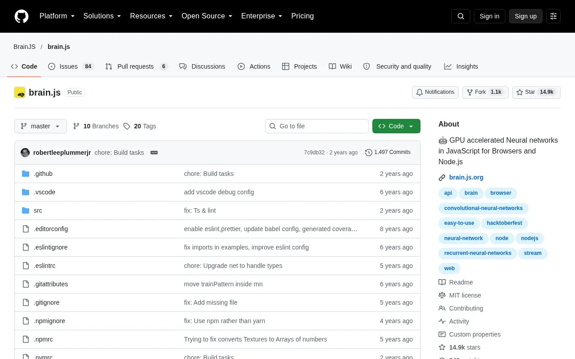Open the Security and quality tab

(x=397, y=66)
